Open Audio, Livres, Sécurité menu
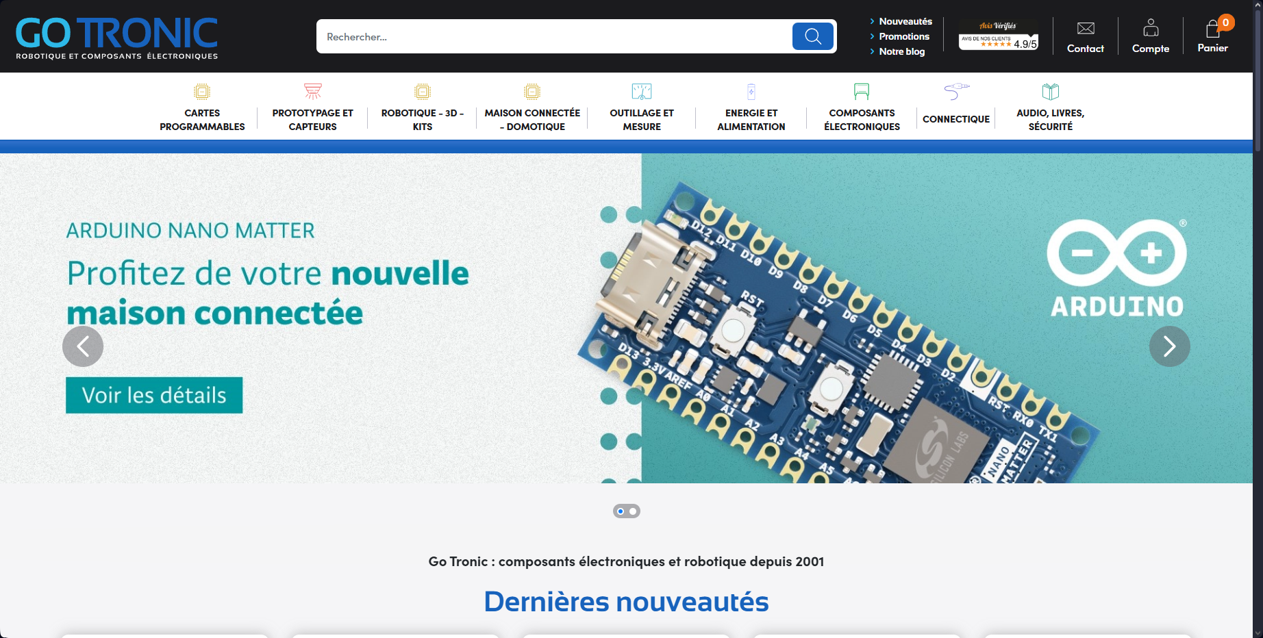The width and height of the screenshot is (1263, 638). (1051, 120)
